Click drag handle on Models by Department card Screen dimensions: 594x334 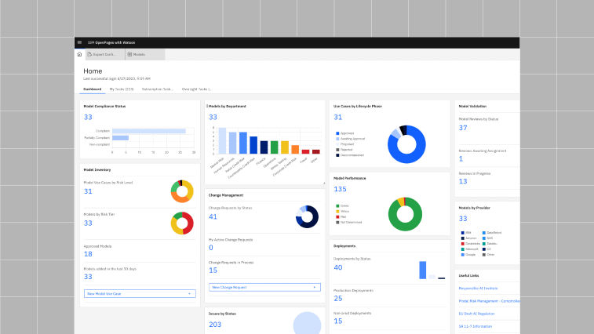click(x=207, y=106)
